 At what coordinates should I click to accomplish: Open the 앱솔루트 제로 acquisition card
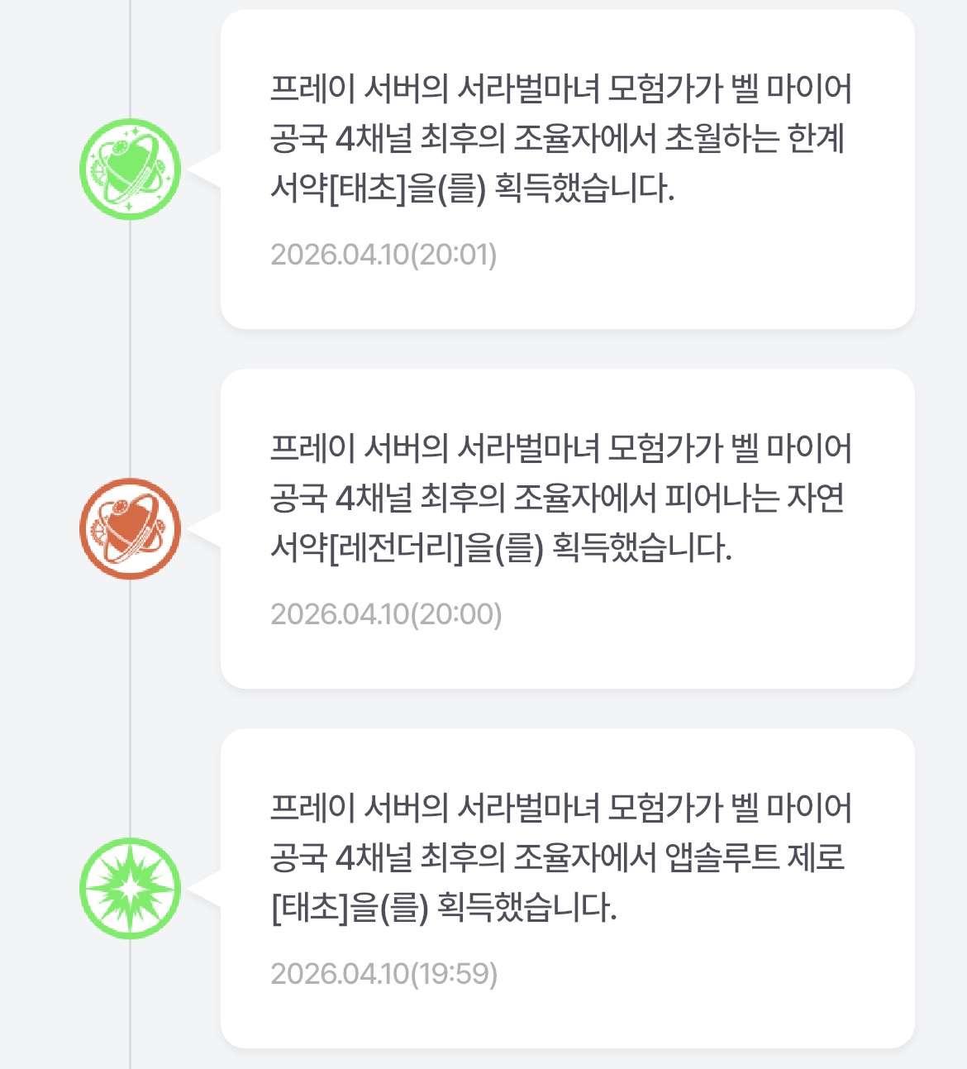click(x=567, y=888)
